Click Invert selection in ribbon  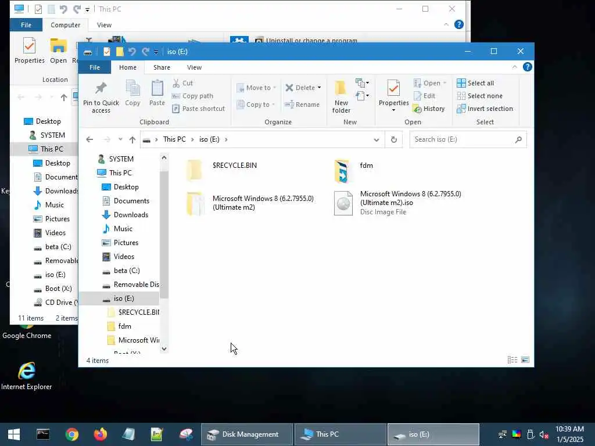[485, 109]
